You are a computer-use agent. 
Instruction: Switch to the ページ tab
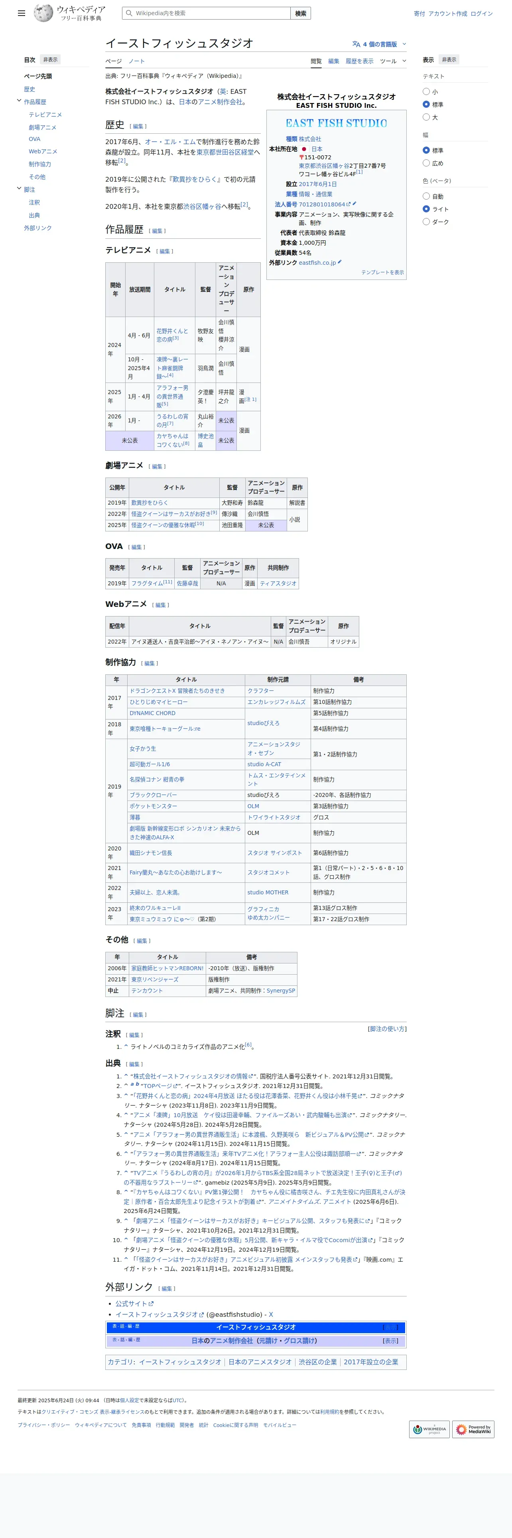click(x=113, y=61)
